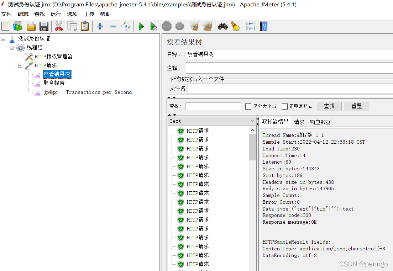Open the Templates toolbar icon

coord(18,26)
